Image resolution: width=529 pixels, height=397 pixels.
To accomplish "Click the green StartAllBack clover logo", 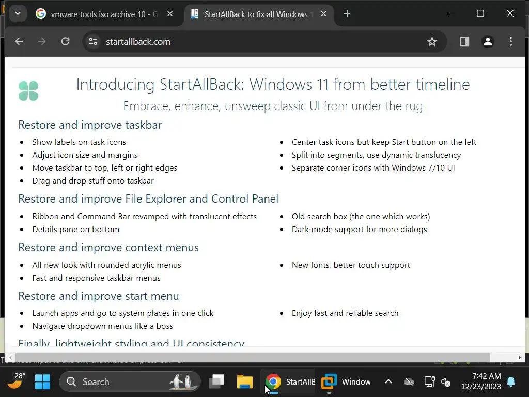I will (28, 91).
